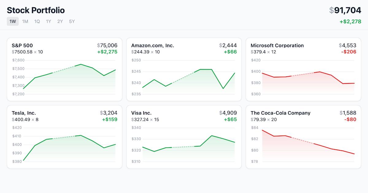This screenshot has height=193, width=368.
Task: Click the total portfolio value $91,704
Action: (x=345, y=10)
